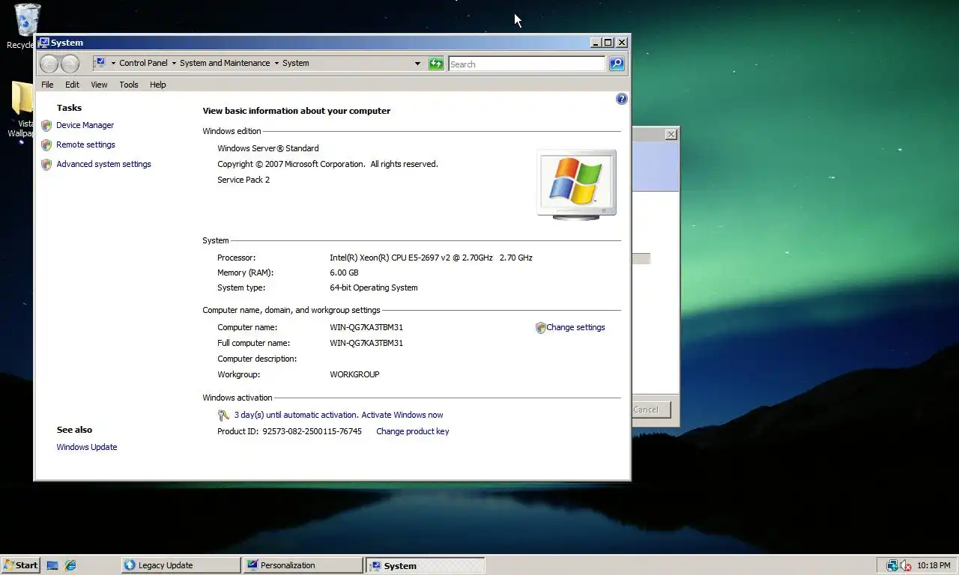
Task: Click System and Maintenance breadcrumb
Action: click(x=225, y=63)
